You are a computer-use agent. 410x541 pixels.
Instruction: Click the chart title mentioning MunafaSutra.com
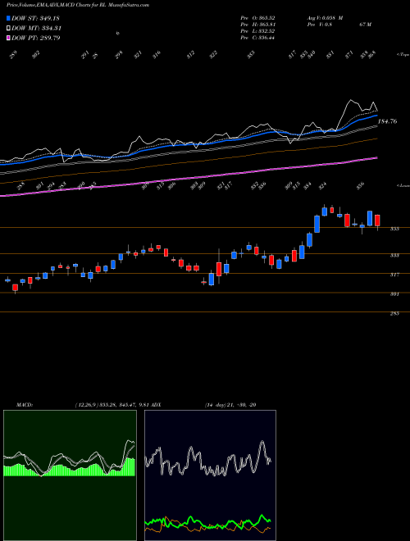coord(78,6)
